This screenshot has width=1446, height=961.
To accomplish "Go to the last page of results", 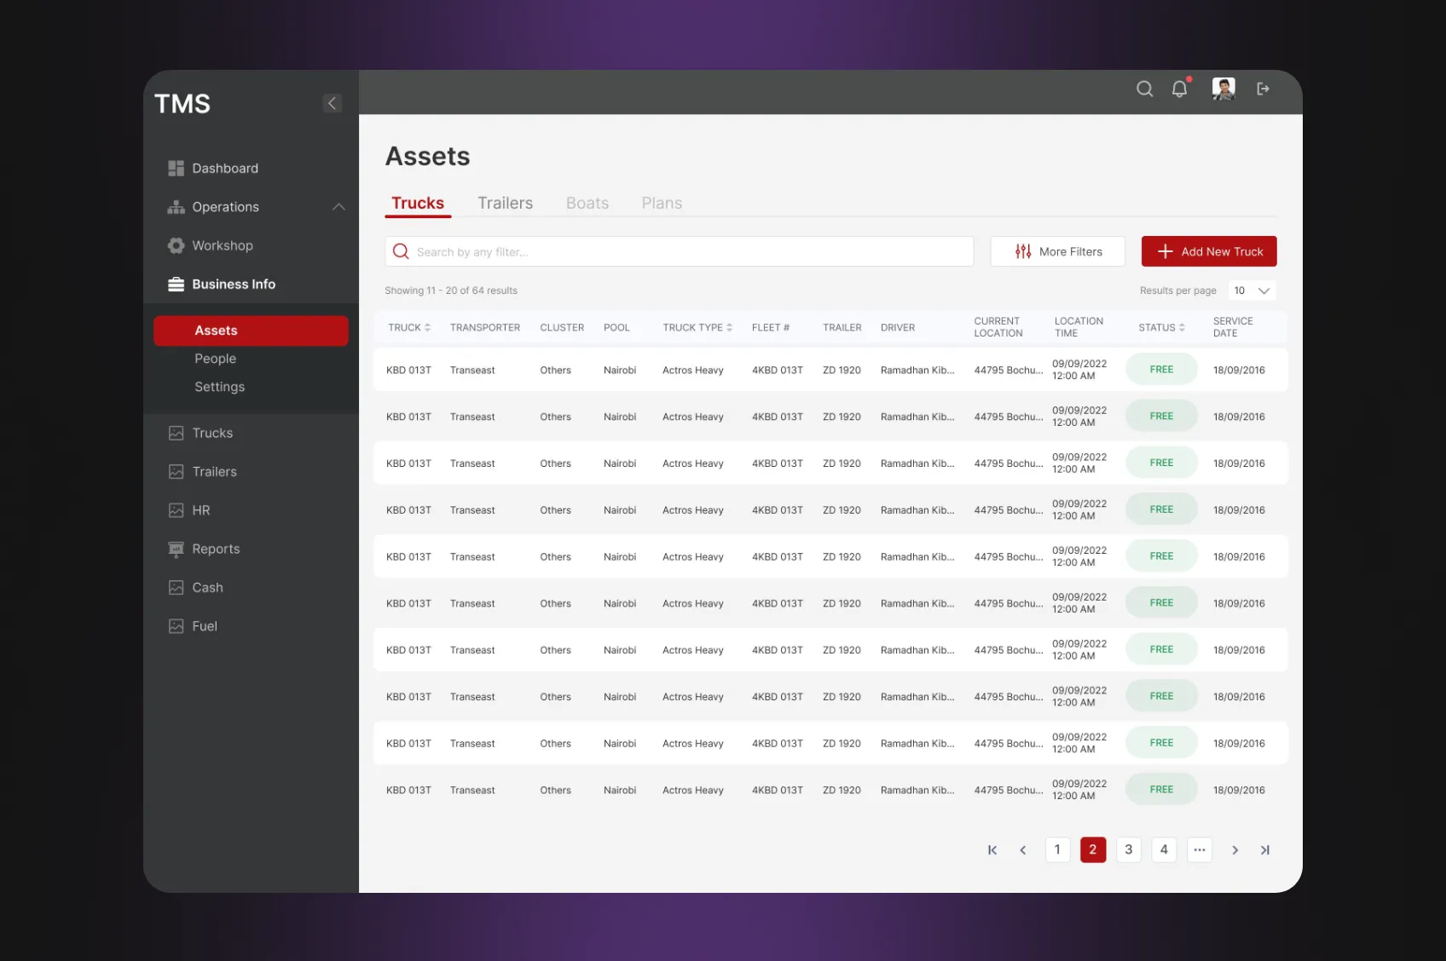I will (x=1265, y=849).
